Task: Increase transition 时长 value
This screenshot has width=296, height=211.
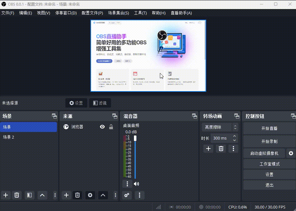Action: (x=234, y=136)
